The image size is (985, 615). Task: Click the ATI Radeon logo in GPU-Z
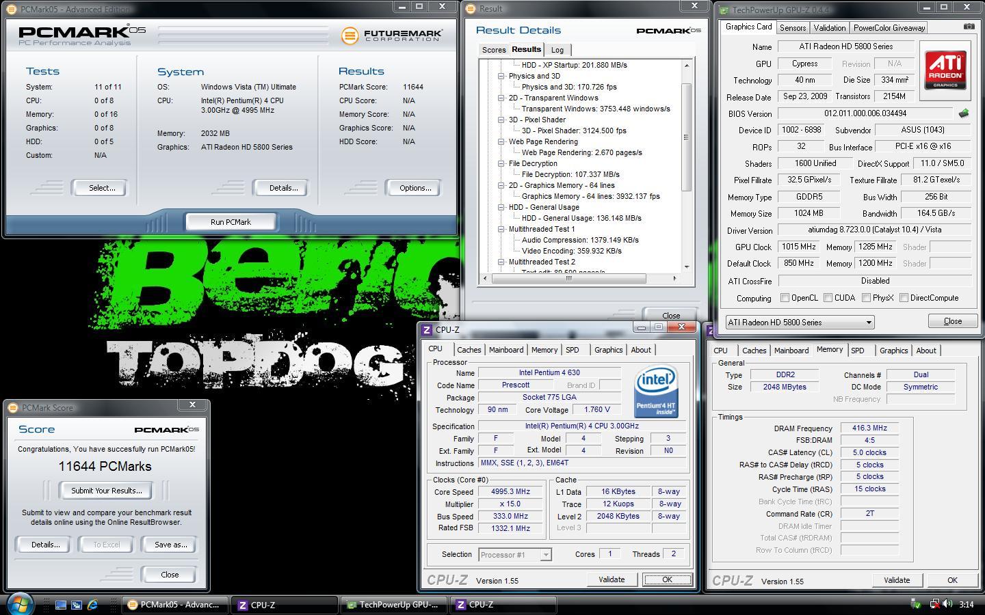tap(945, 69)
